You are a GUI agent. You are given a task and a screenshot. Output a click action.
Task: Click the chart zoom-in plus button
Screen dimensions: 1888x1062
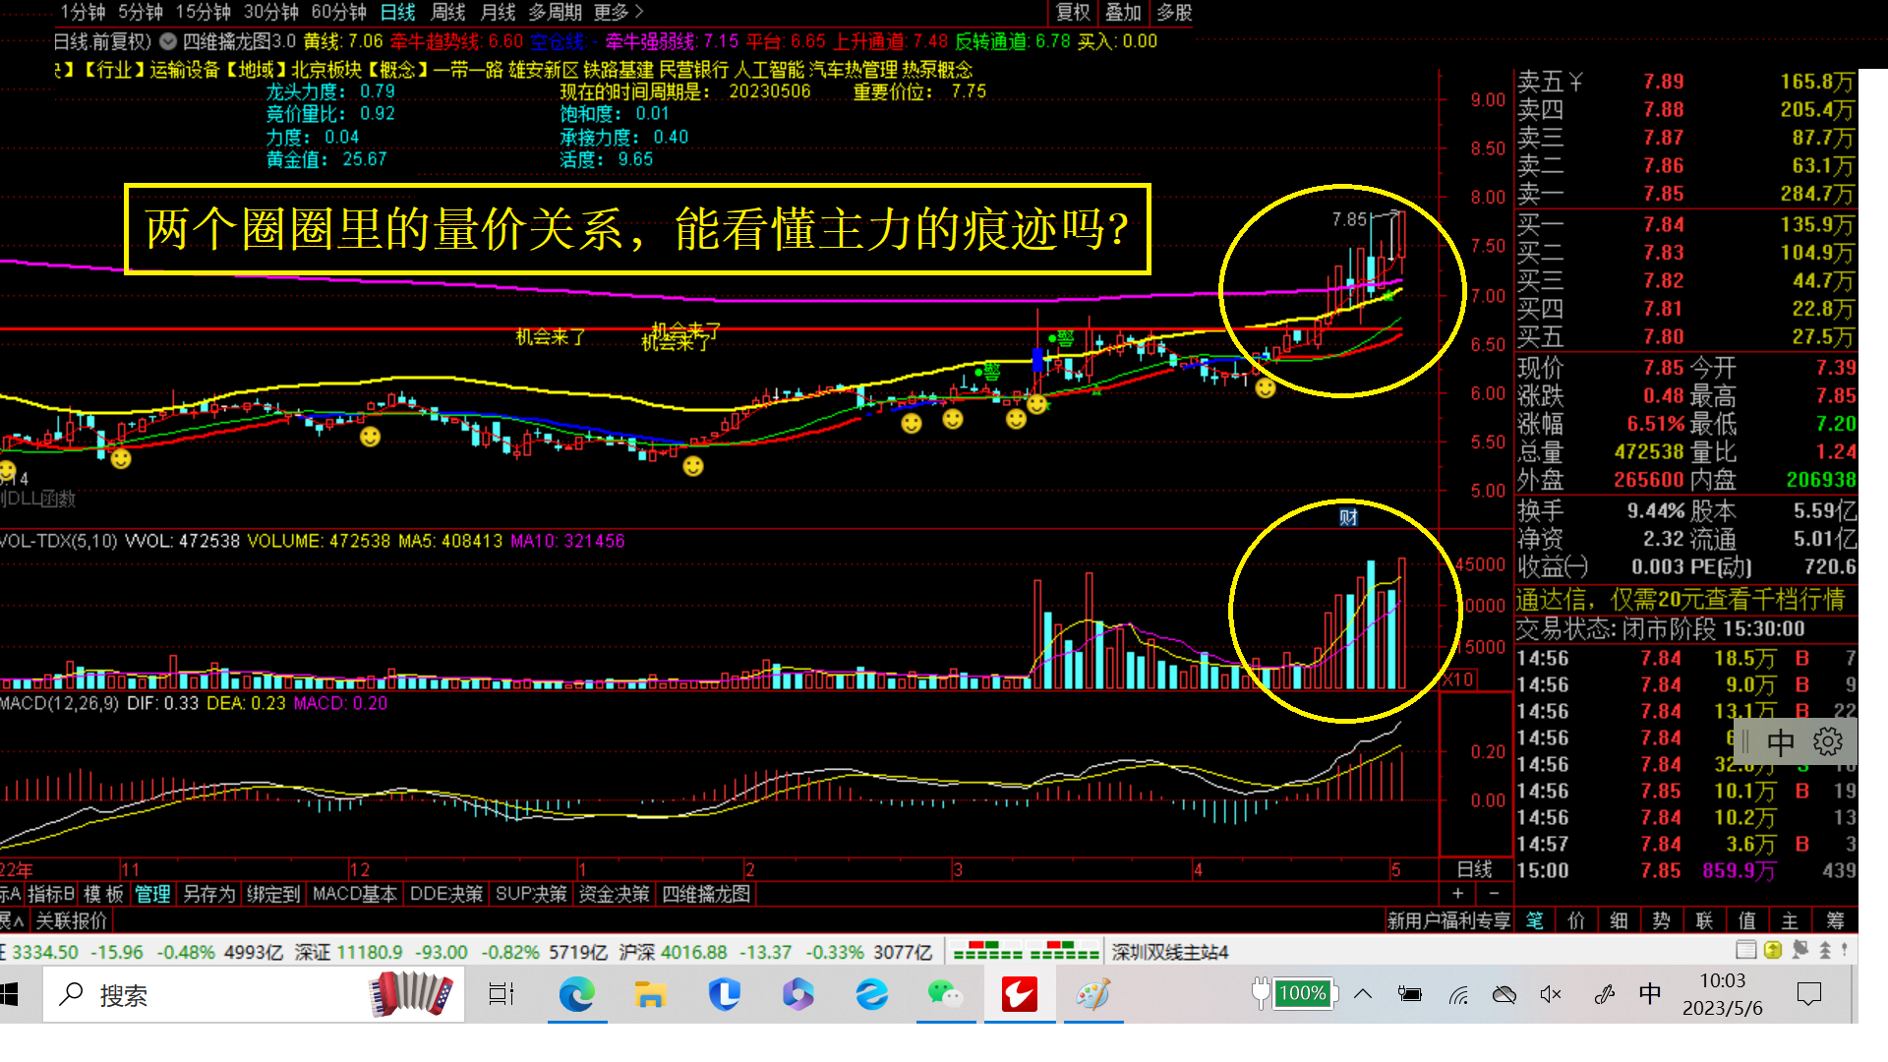coord(1458,893)
